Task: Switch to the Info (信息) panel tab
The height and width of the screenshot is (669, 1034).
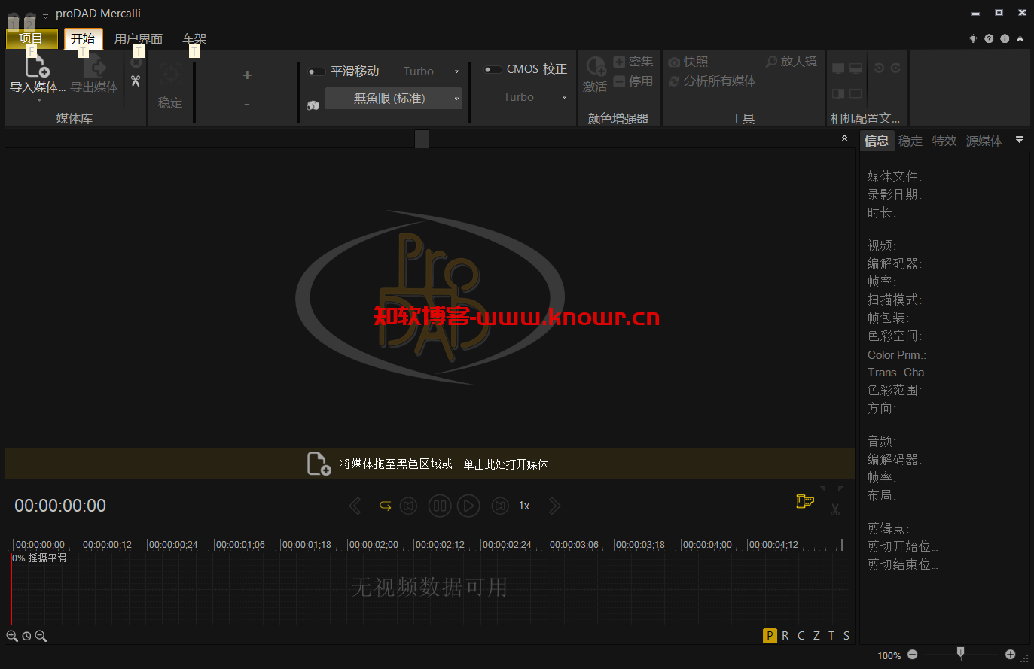Action: pos(877,141)
